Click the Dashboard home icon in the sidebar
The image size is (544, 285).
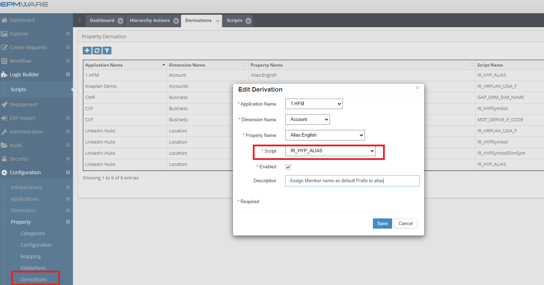5,20
